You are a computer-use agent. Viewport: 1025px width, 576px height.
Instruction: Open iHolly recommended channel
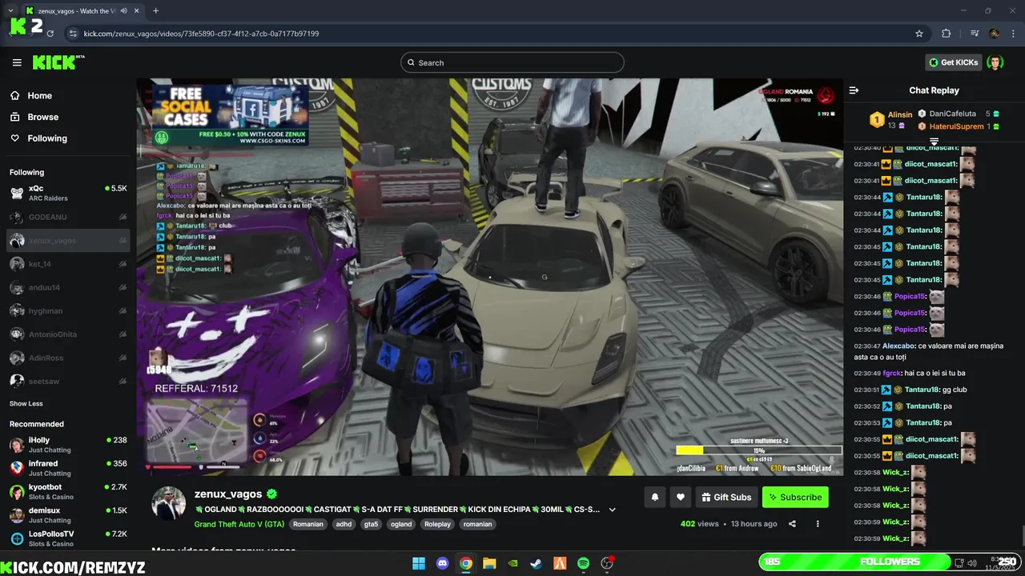(x=68, y=444)
